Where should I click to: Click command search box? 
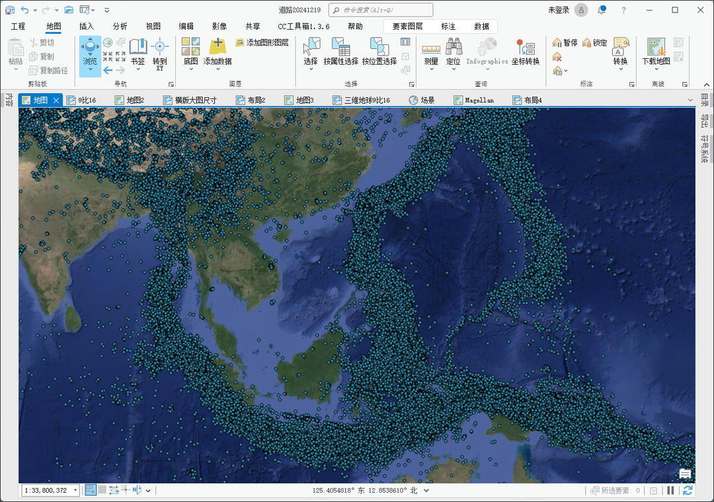(x=381, y=10)
